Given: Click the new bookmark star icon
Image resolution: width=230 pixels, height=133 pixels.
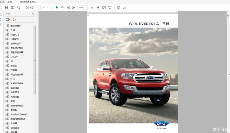Looking at the screenshot, I should [x=14, y=19].
